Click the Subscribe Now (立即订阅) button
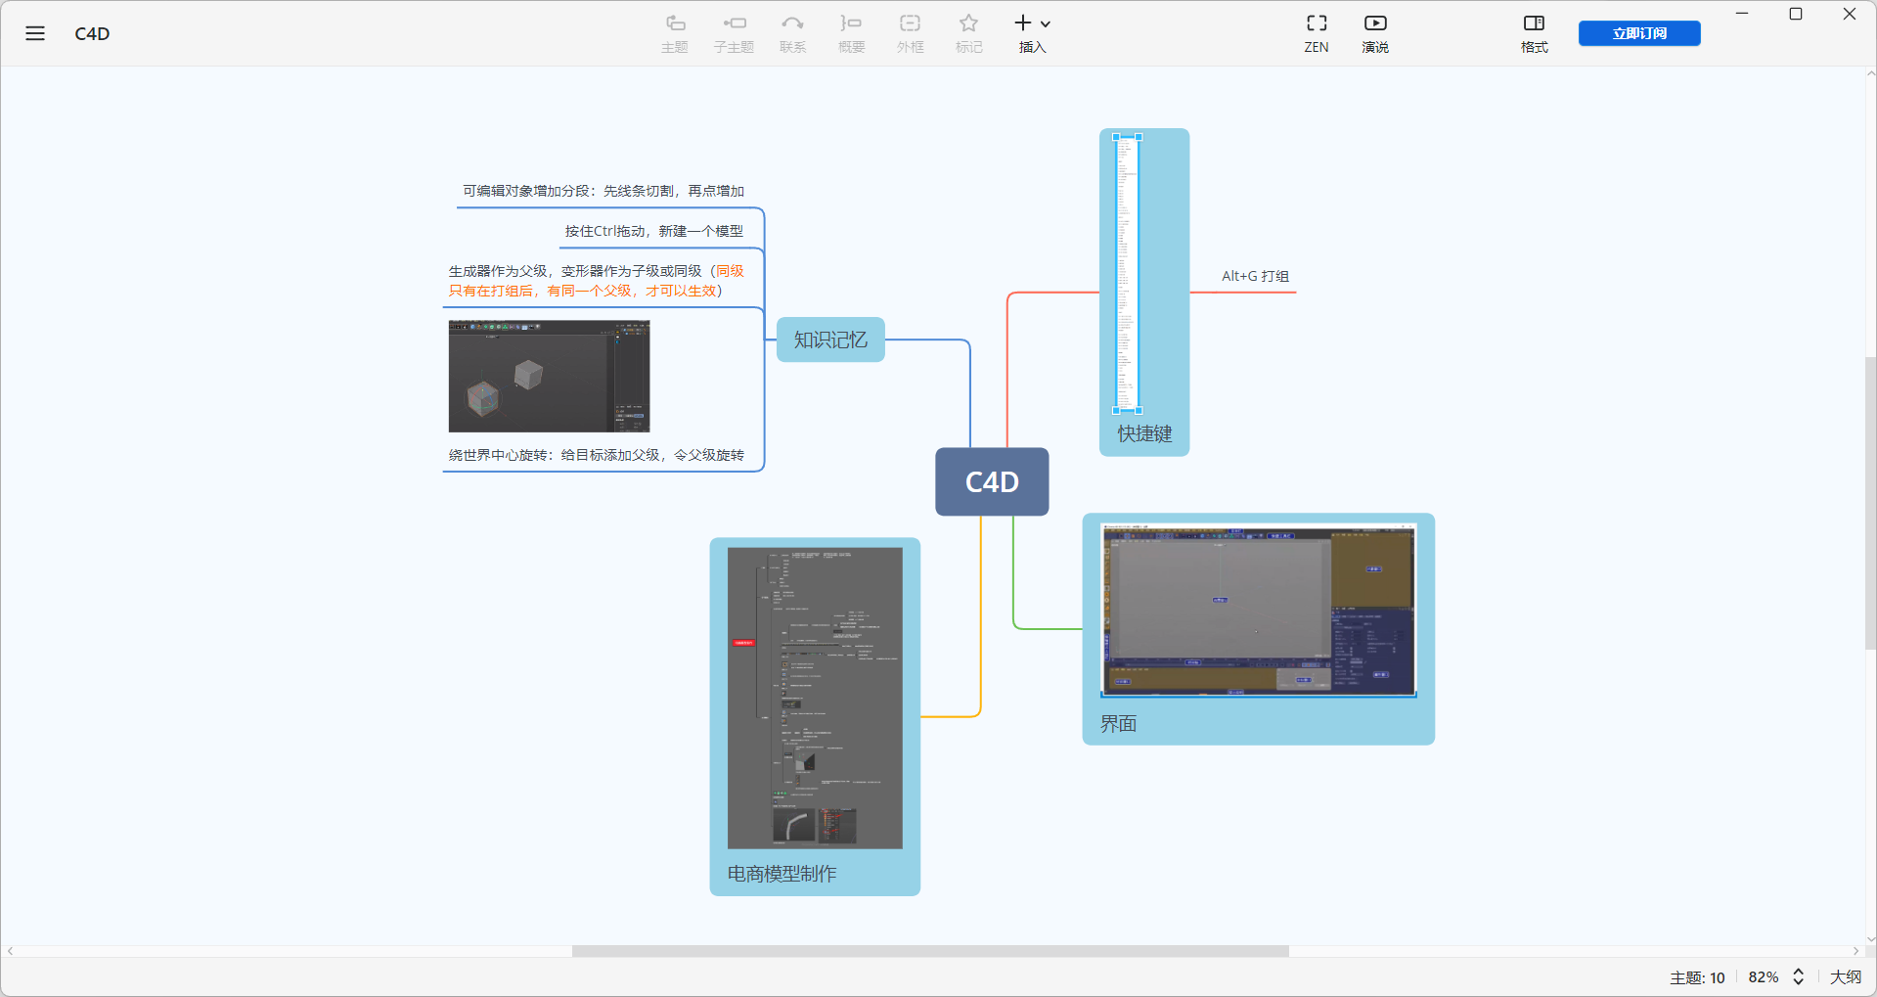 [1638, 33]
